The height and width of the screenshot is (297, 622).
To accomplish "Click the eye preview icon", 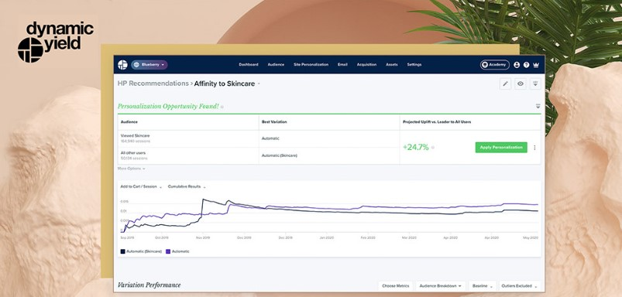I will [521, 84].
